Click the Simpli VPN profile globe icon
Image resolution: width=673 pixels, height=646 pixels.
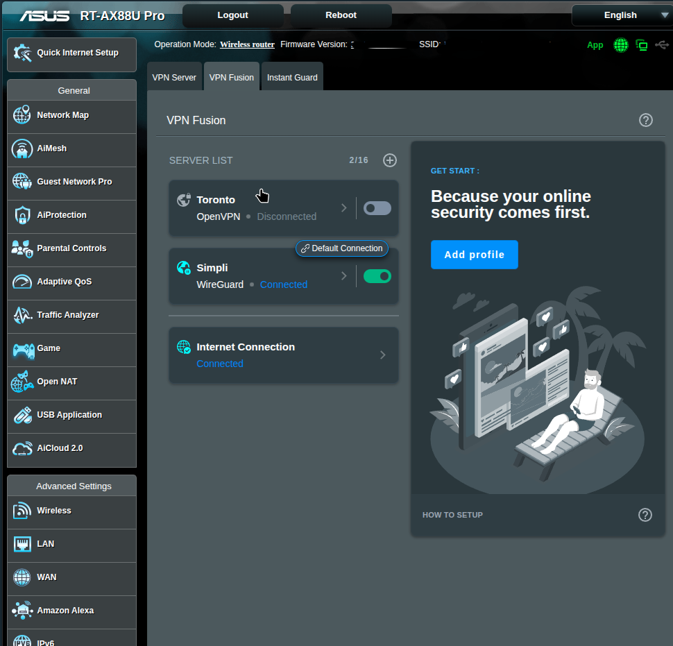(184, 268)
